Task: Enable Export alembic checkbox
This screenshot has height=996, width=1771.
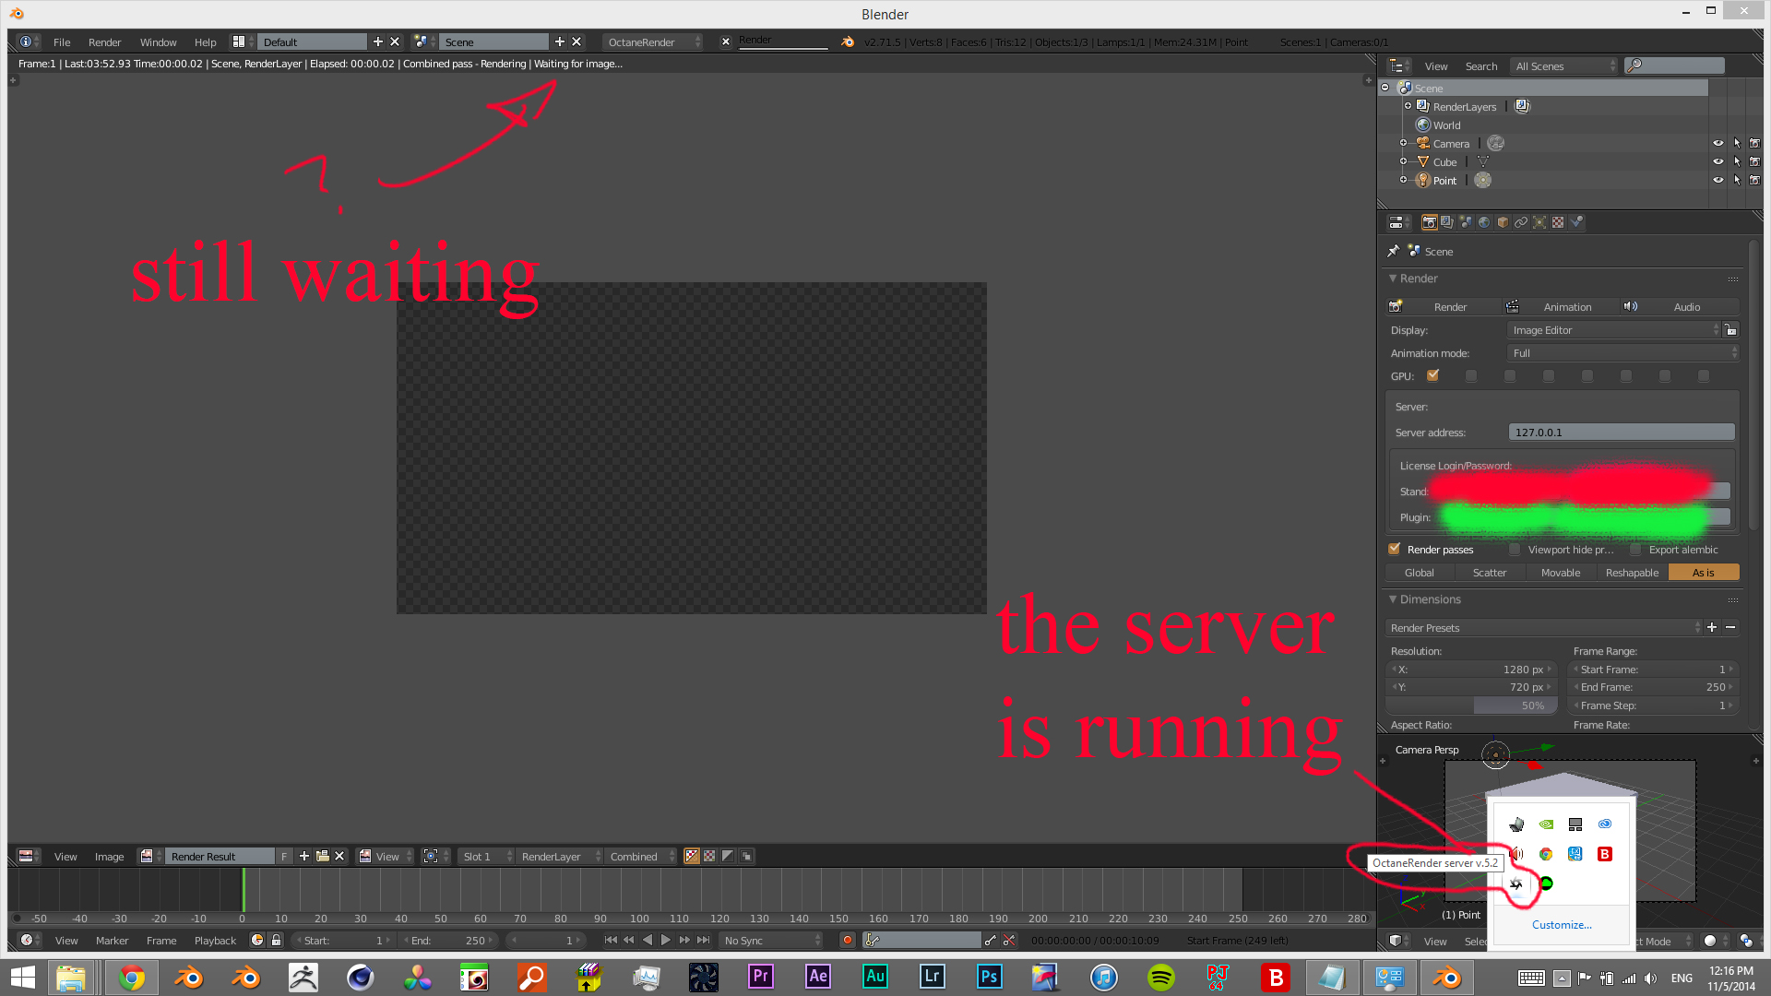Action: click(1635, 549)
